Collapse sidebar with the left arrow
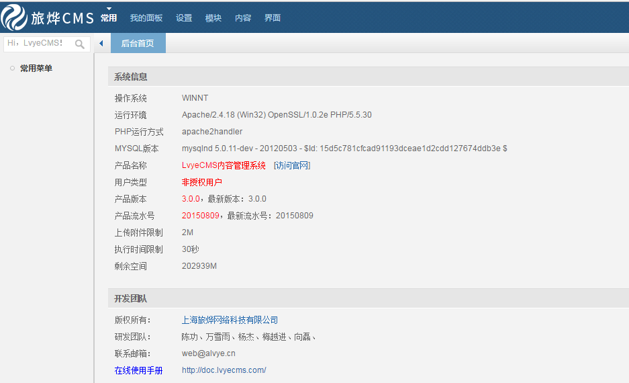This screenshot has width=629, height=383. [101, 44]
